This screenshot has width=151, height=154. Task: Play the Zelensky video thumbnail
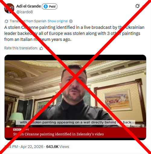coord(75,97)
